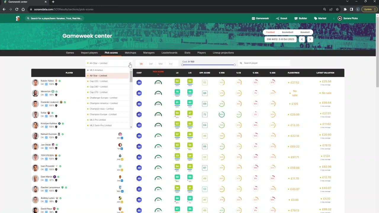
Task: Open the Market nav item
Action: pos(320,18)
